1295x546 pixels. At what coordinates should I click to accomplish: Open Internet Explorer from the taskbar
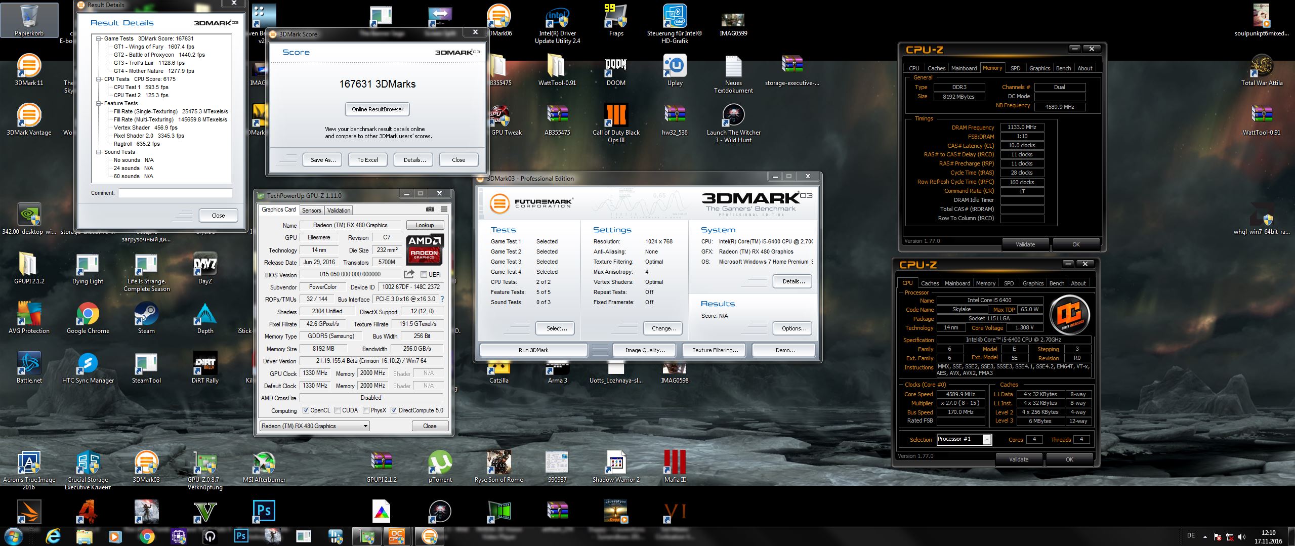(x=53, y=536)
